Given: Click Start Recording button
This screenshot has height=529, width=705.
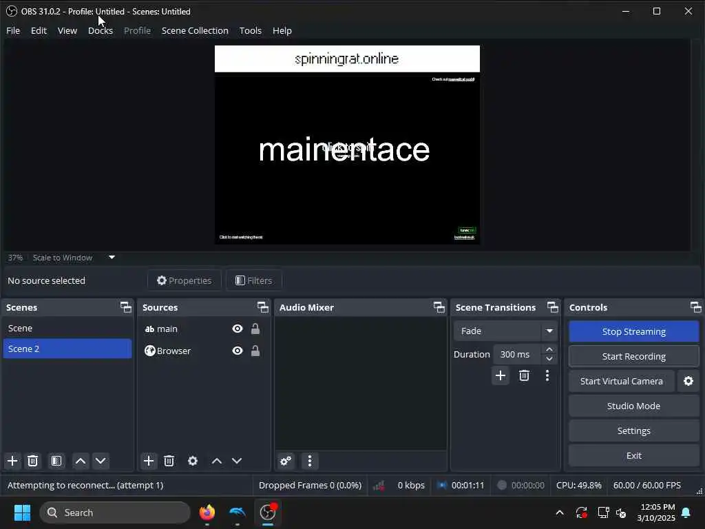Looking at the screenshot, I should click(634, 356).
